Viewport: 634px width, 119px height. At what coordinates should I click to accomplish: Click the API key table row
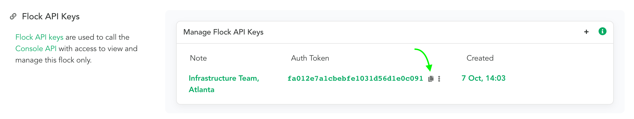coord(395,84)
